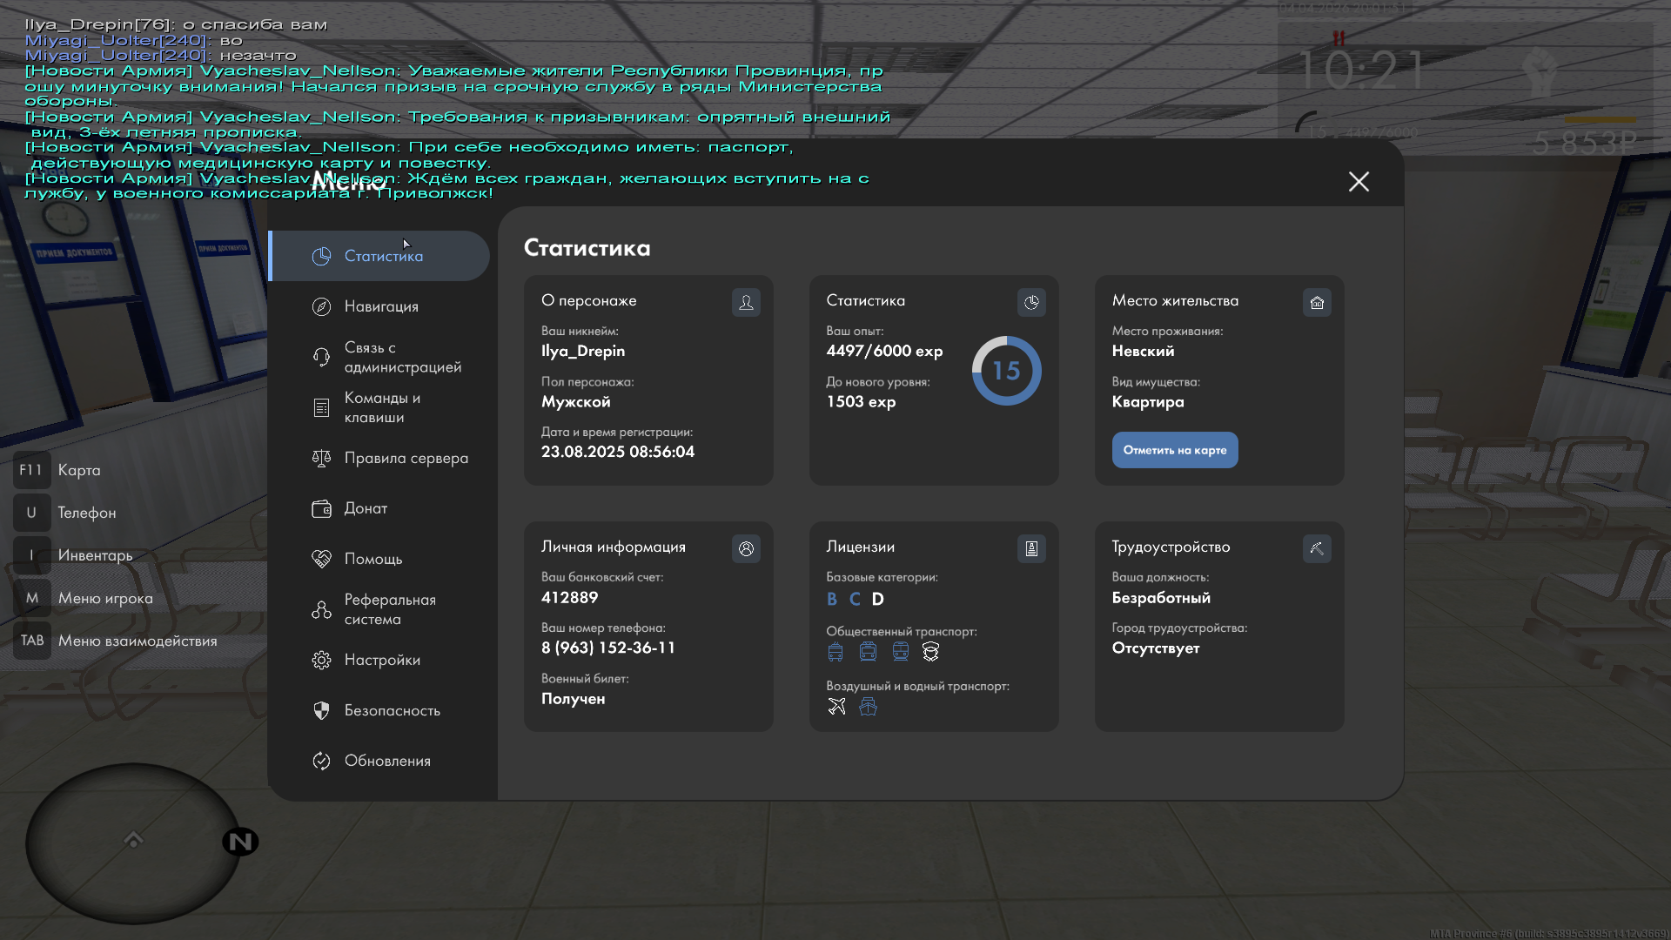Open the Донат section
This screenshot has height=940, width=1671.
366,508
